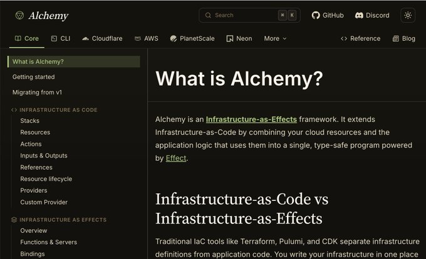Open Bindings sidebar page
Viewport: 426px width, 259px height.
click(x=33, y=254)
